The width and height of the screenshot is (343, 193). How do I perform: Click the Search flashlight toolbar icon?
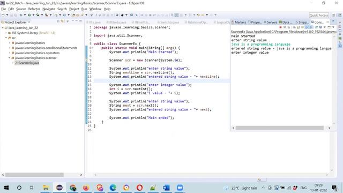coord(82,15)
